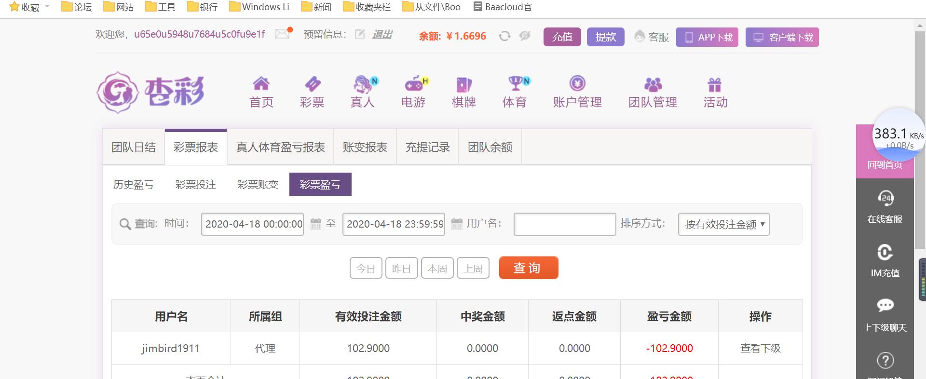Switch to the 团队日结 tab

tap(134, 147)
